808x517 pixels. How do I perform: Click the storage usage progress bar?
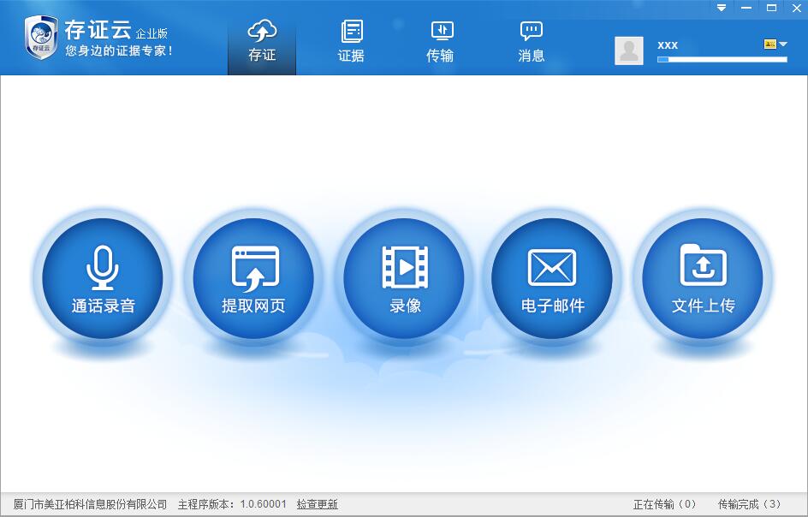pos(722,60)
